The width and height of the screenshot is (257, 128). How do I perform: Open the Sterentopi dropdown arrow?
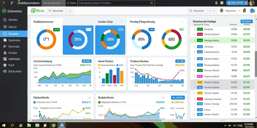pyautogui.click(x=70, y=11)
